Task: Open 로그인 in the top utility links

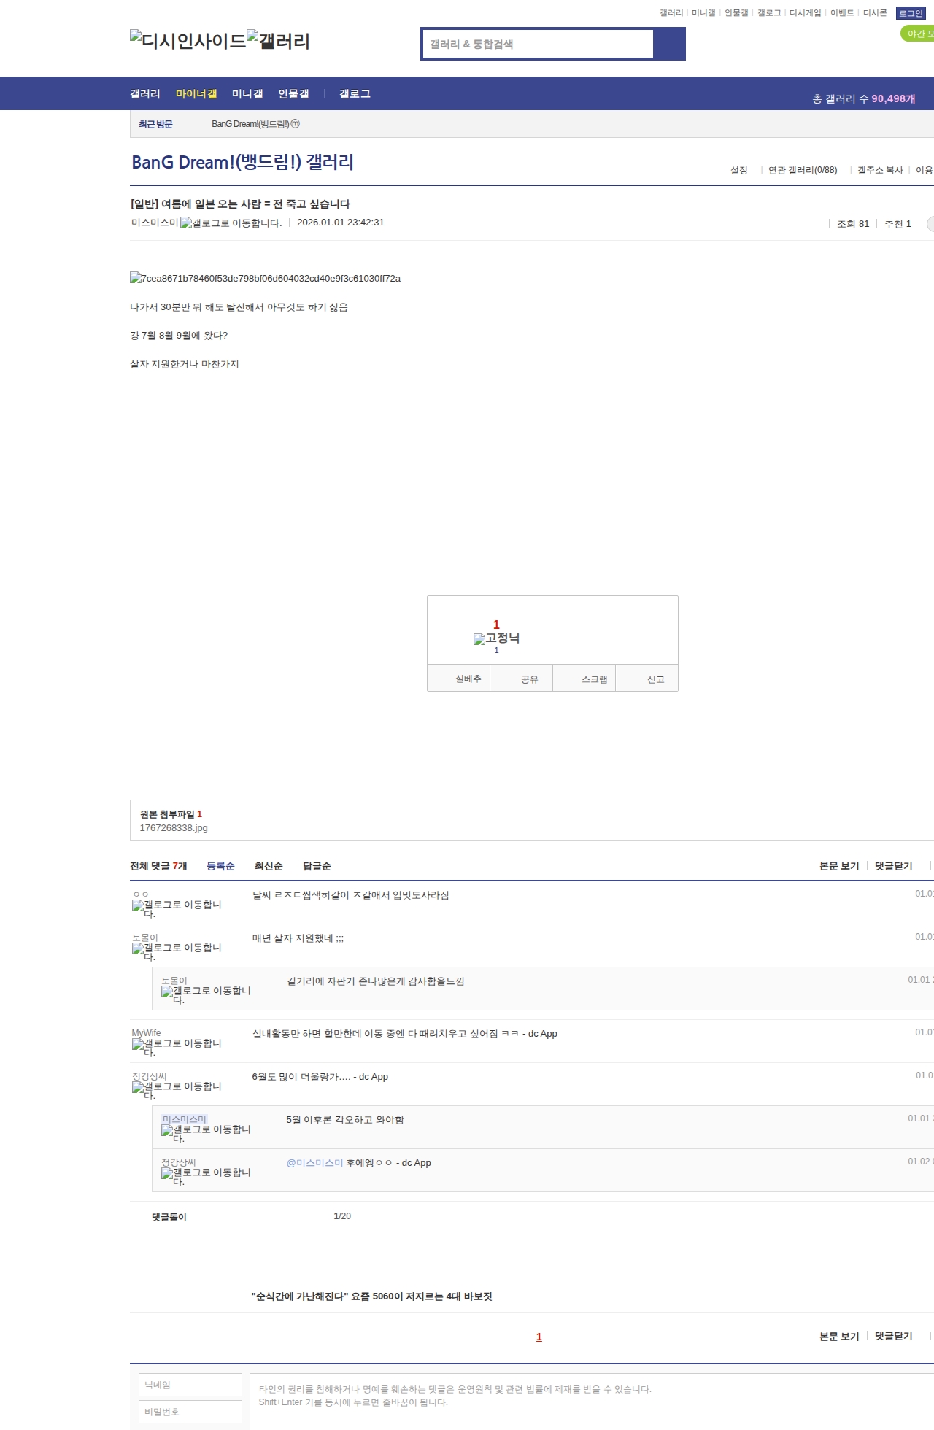Action: coord(911,13)
